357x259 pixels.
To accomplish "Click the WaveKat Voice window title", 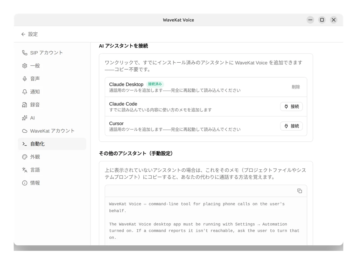I will point(178,20).
